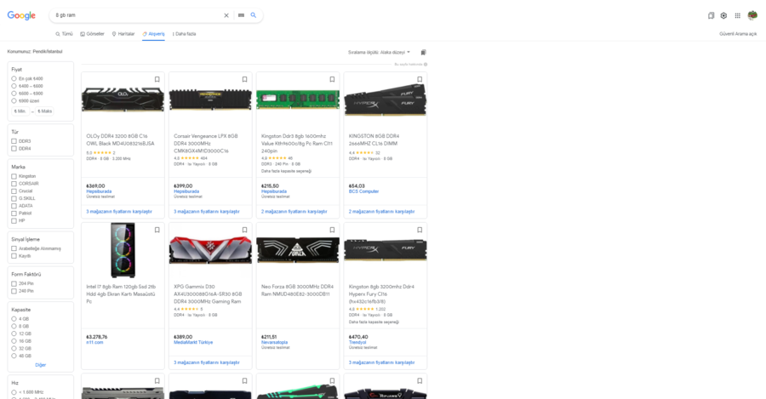The height and width of the screenshot is (399, 766).
Task: Select the Alışveriş tab
Action: pos(153,34)
